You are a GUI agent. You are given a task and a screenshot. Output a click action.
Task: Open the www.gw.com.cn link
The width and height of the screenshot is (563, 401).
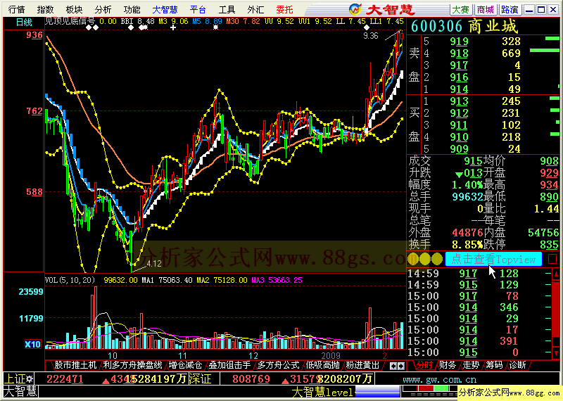click(x=439, y=379)
